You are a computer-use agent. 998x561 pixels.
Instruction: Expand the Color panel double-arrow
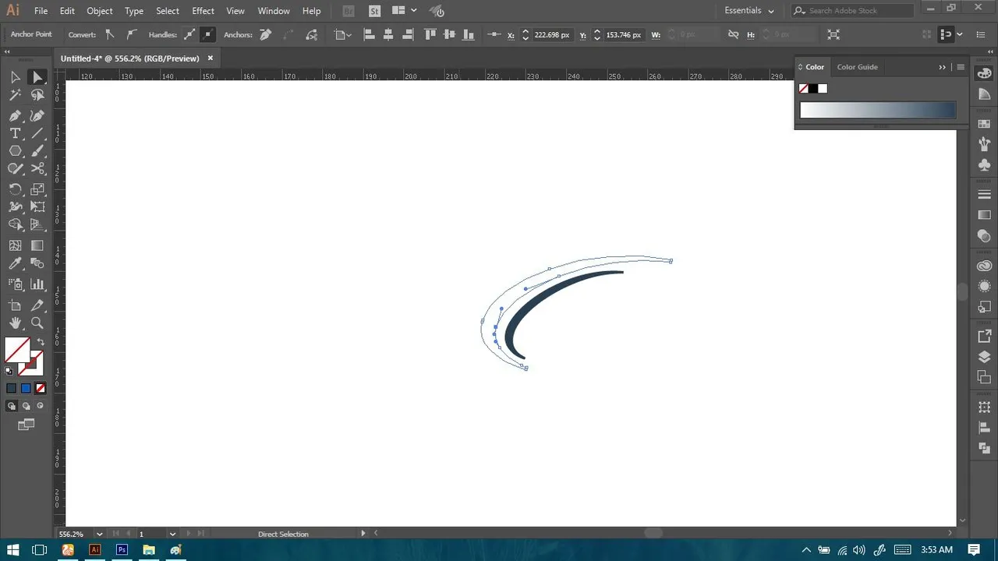point(942,67)
